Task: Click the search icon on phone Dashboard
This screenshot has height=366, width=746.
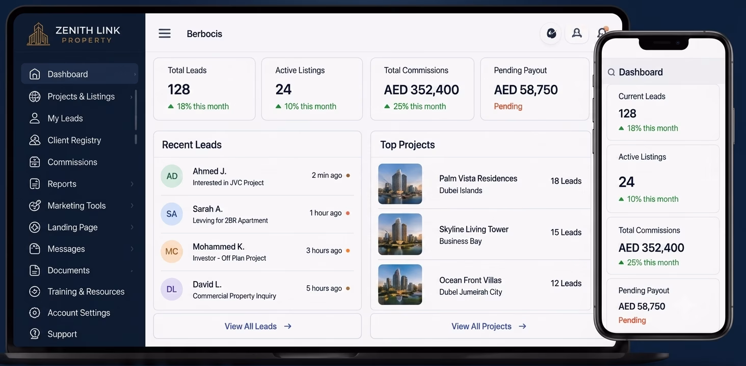Action: [x=611, y=73]
